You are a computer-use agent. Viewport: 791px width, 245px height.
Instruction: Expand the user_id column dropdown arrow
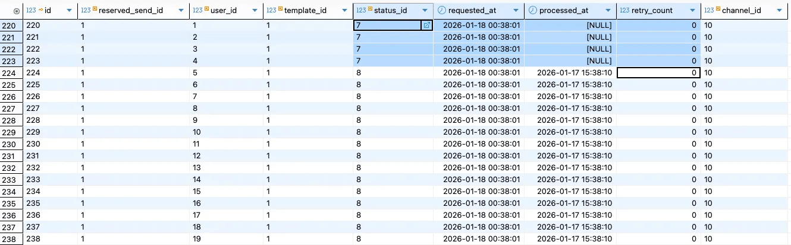[256, 11]
